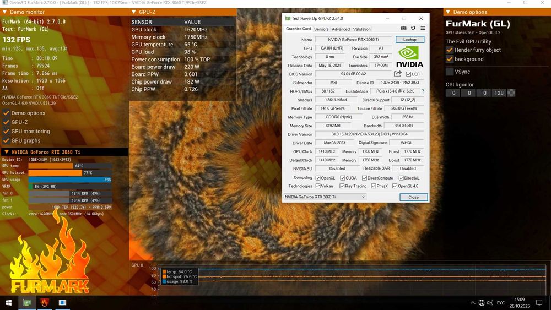This screenshot has height=310, width=551.
Task: Collapse the Demo options panel
Action: pos(448,12)
